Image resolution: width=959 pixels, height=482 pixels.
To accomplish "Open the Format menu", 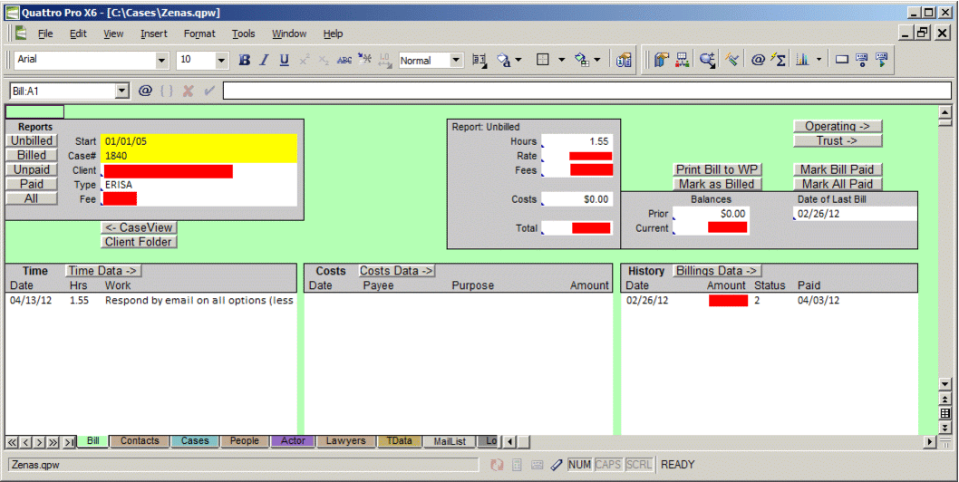I will [199, 34].
